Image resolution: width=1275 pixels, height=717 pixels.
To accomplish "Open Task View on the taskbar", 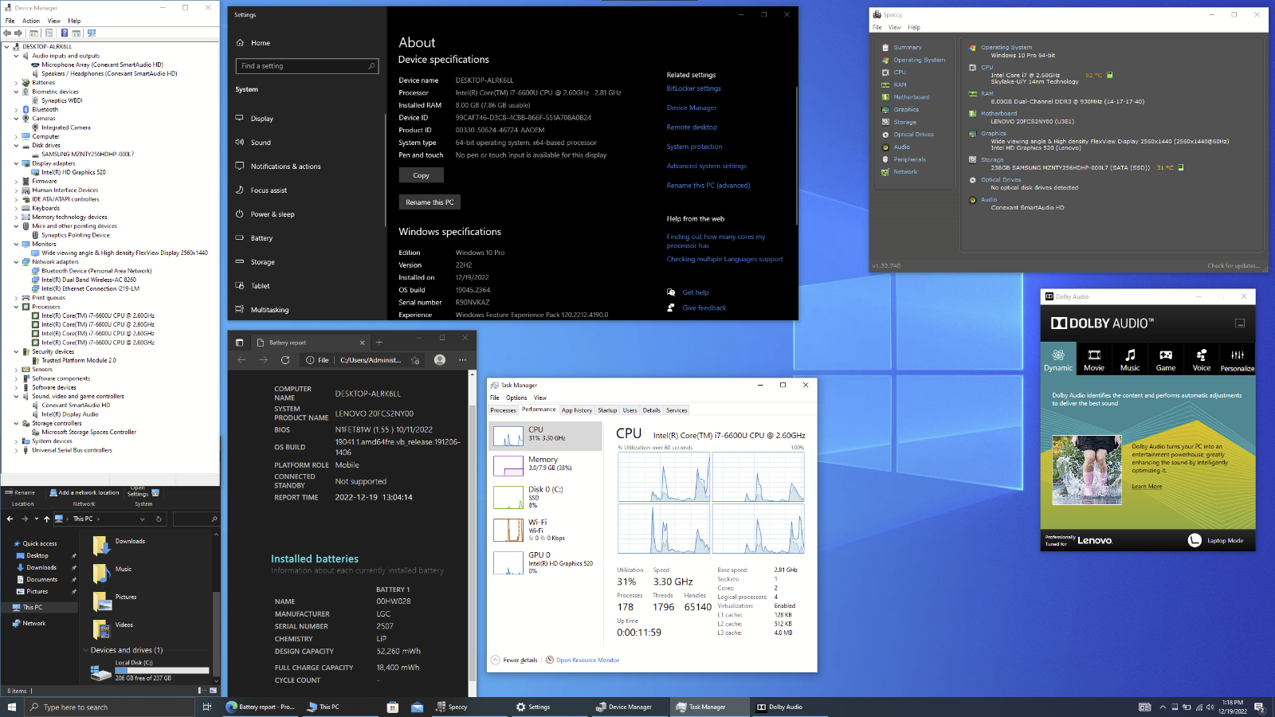I will (207, 707).
